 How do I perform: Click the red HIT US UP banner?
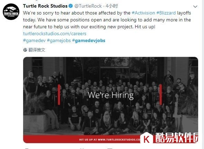82,139
